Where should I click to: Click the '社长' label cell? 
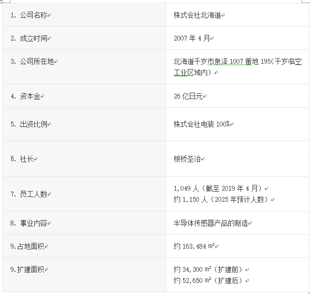(24, 159)
